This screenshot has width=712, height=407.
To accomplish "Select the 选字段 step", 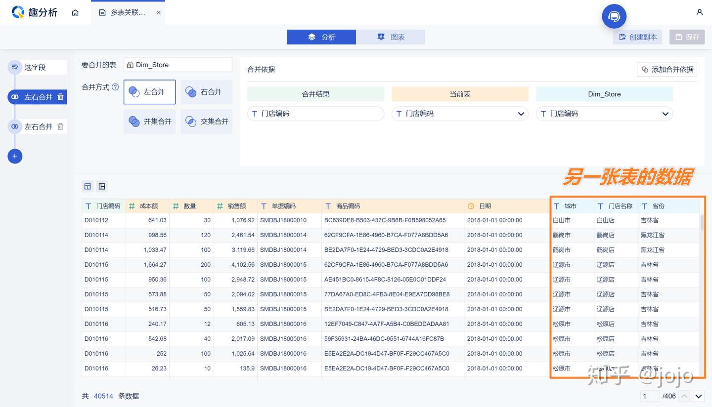I will click(x=37, y=67).
